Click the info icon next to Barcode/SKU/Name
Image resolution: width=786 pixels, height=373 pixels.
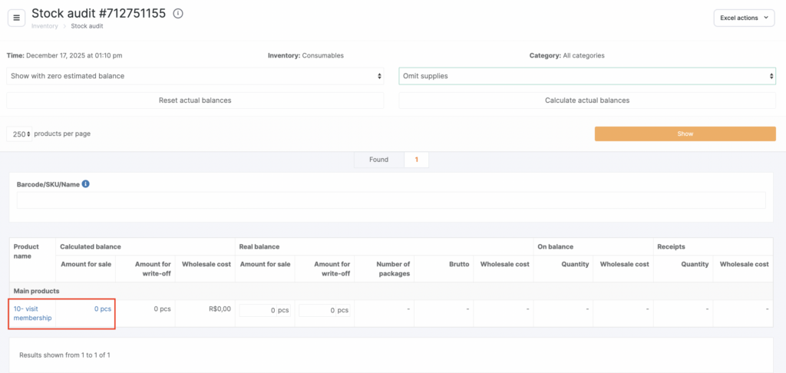86,184
